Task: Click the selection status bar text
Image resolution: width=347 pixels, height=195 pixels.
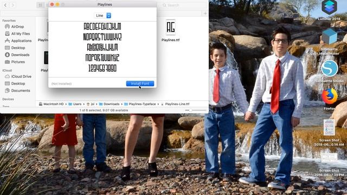Action: 104,110
